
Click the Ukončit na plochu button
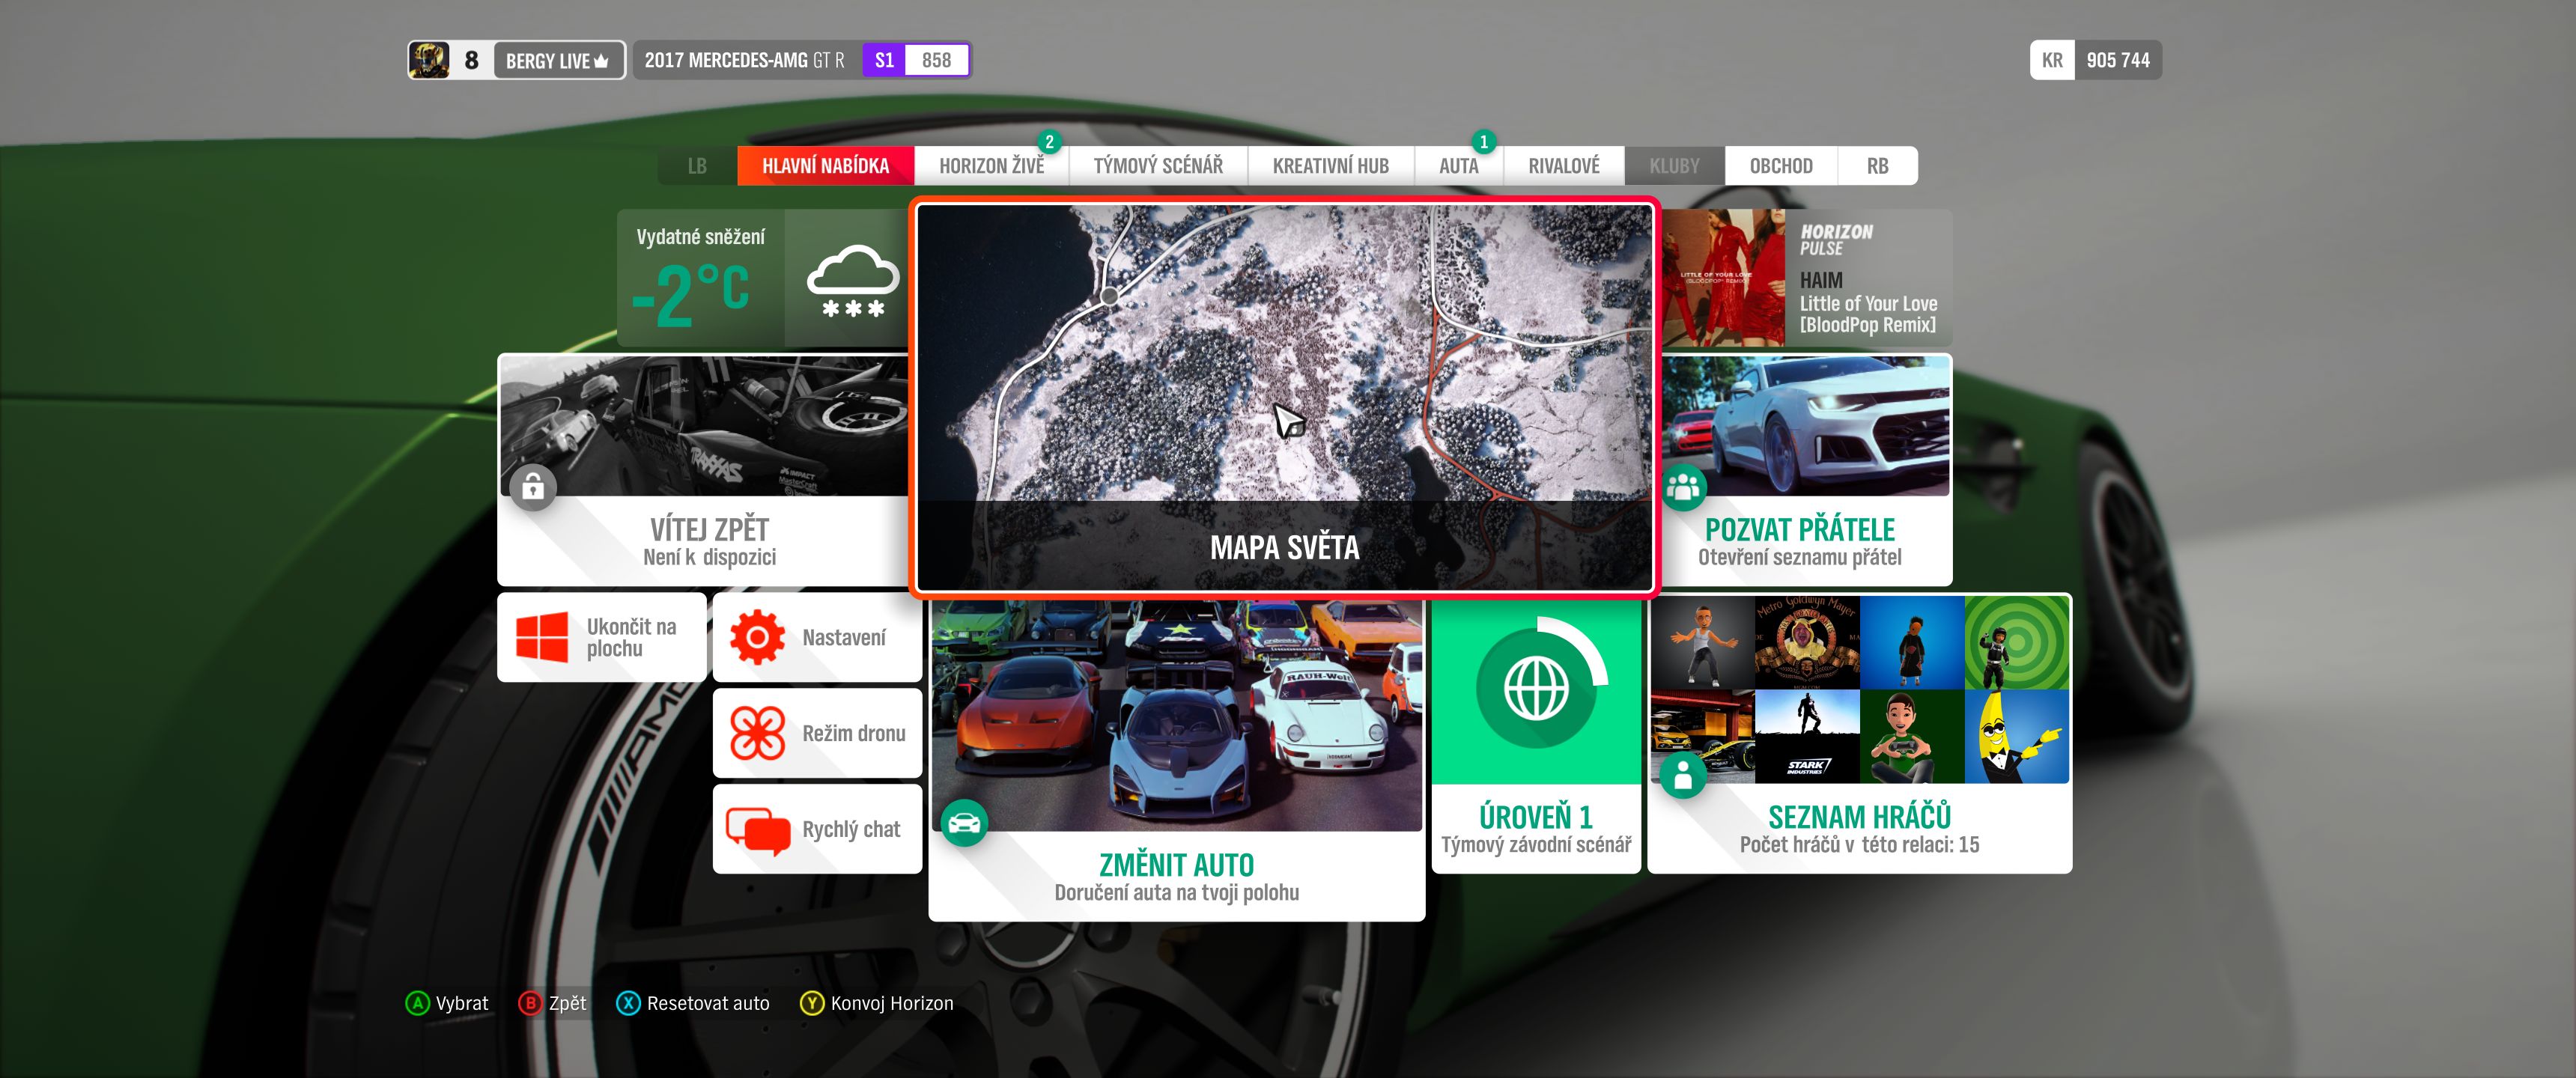(x=602, y=637)
